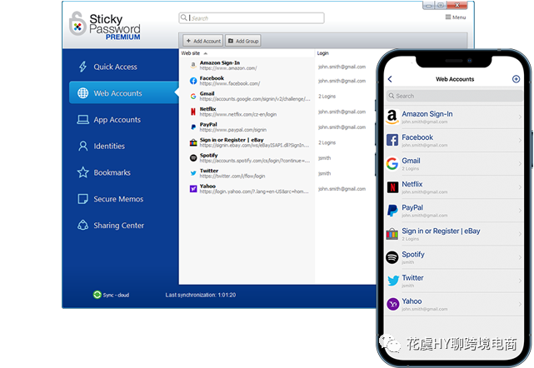Image resolution: width=534 pixels, height=368 pixels.
Task: Select the eBay row in desktop list
Action: pos(277,142)
